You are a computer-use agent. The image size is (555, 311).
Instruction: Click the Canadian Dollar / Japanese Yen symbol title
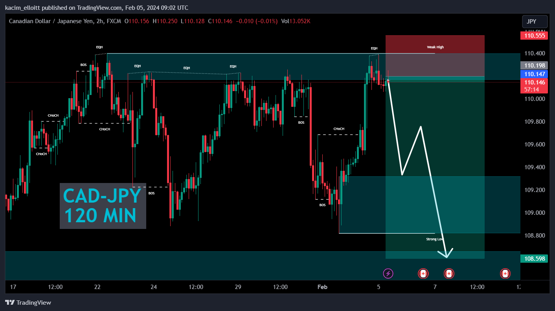[x=50, y=21]
